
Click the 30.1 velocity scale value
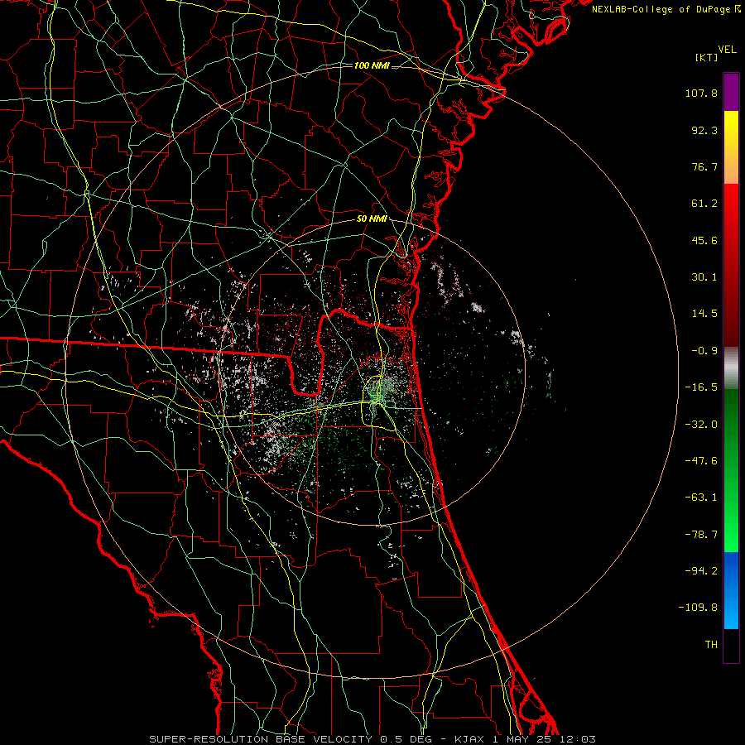click(704, 277)
